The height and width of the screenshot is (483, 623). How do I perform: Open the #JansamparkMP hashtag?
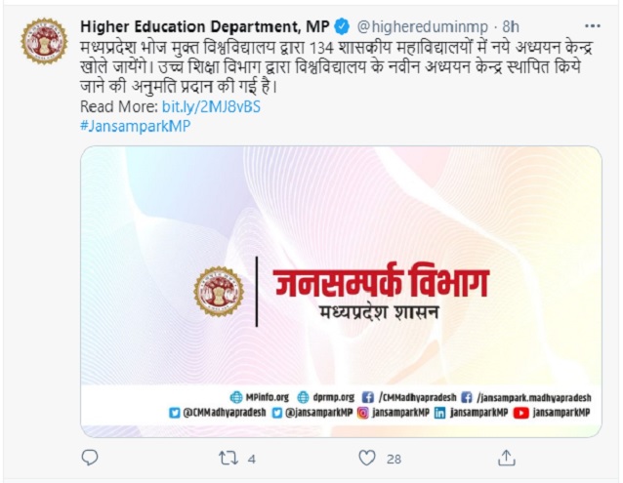[x=136, y=126]
